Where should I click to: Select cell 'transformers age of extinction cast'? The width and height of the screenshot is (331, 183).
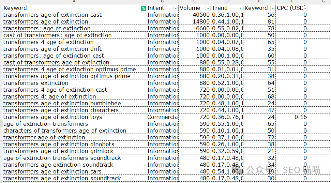coord(74,15)
